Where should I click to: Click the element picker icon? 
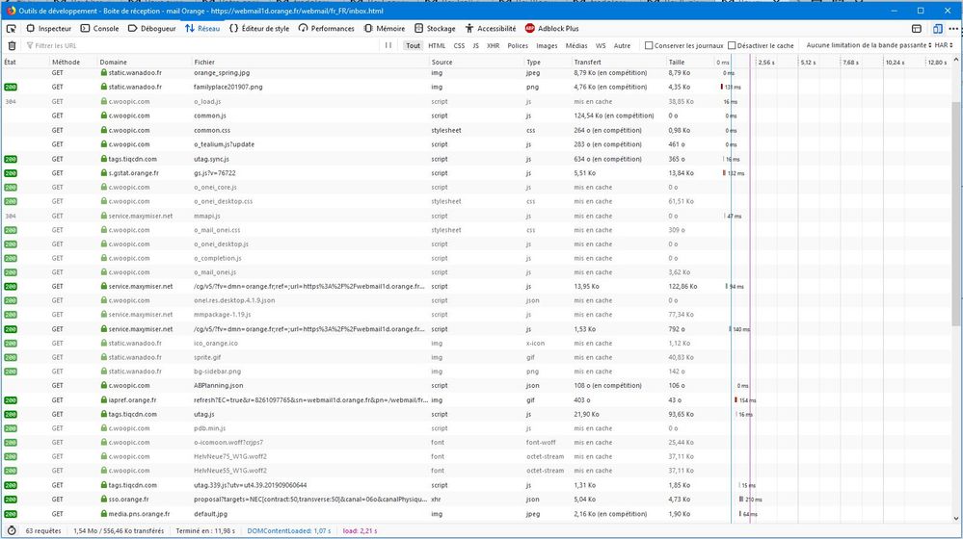click(12, 29)
